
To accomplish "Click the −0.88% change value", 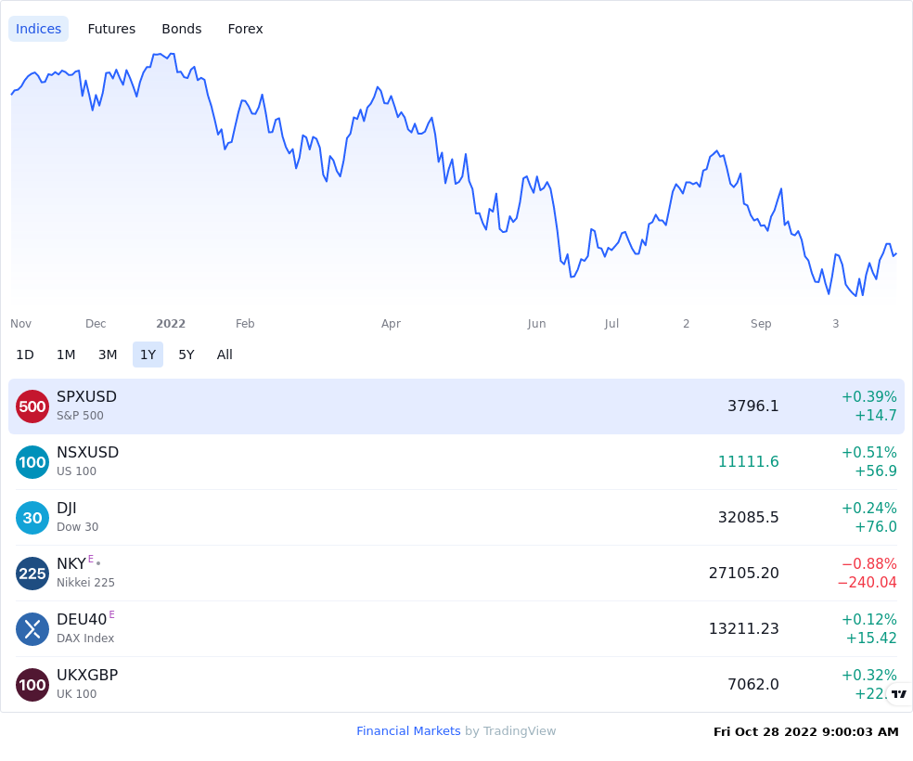I will coord(868,563).
